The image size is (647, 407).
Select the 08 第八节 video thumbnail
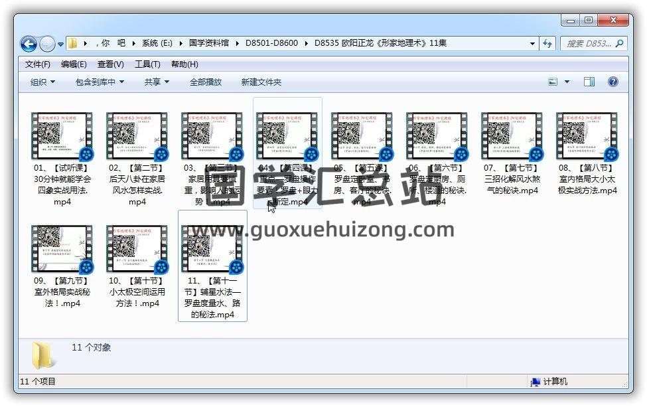(x=587, y=136)
